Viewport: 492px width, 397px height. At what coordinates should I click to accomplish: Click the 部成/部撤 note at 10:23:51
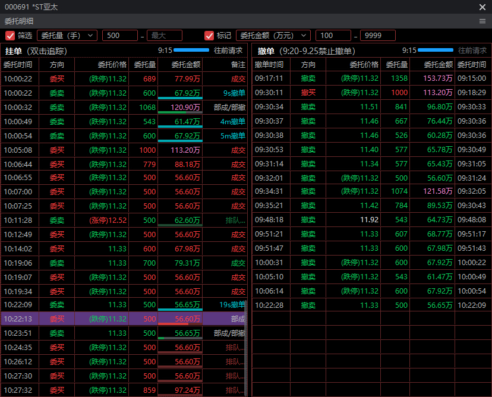click(x=229, y=333)
